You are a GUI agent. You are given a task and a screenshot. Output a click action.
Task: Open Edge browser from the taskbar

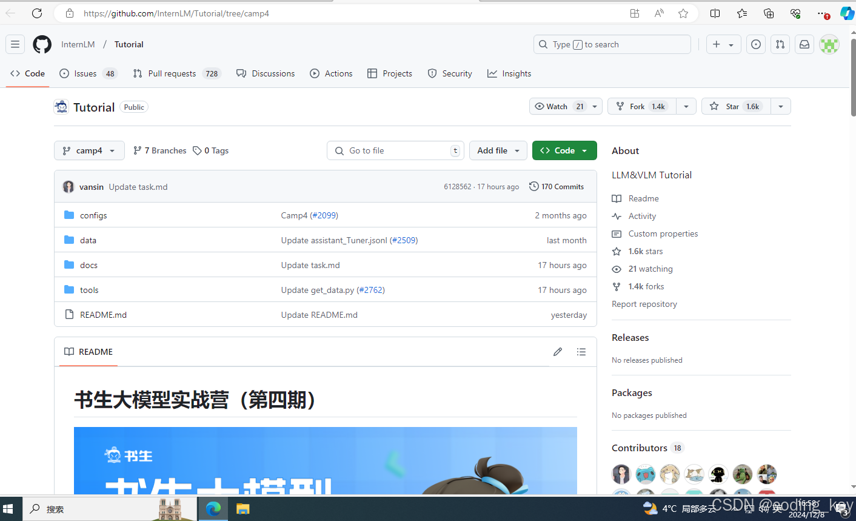tap(213, 509)
